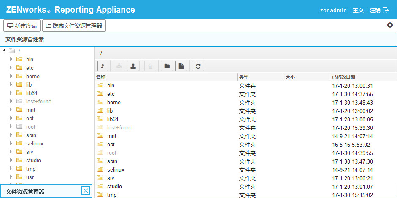Create a new file via toolbar icon

click(181, 66)
